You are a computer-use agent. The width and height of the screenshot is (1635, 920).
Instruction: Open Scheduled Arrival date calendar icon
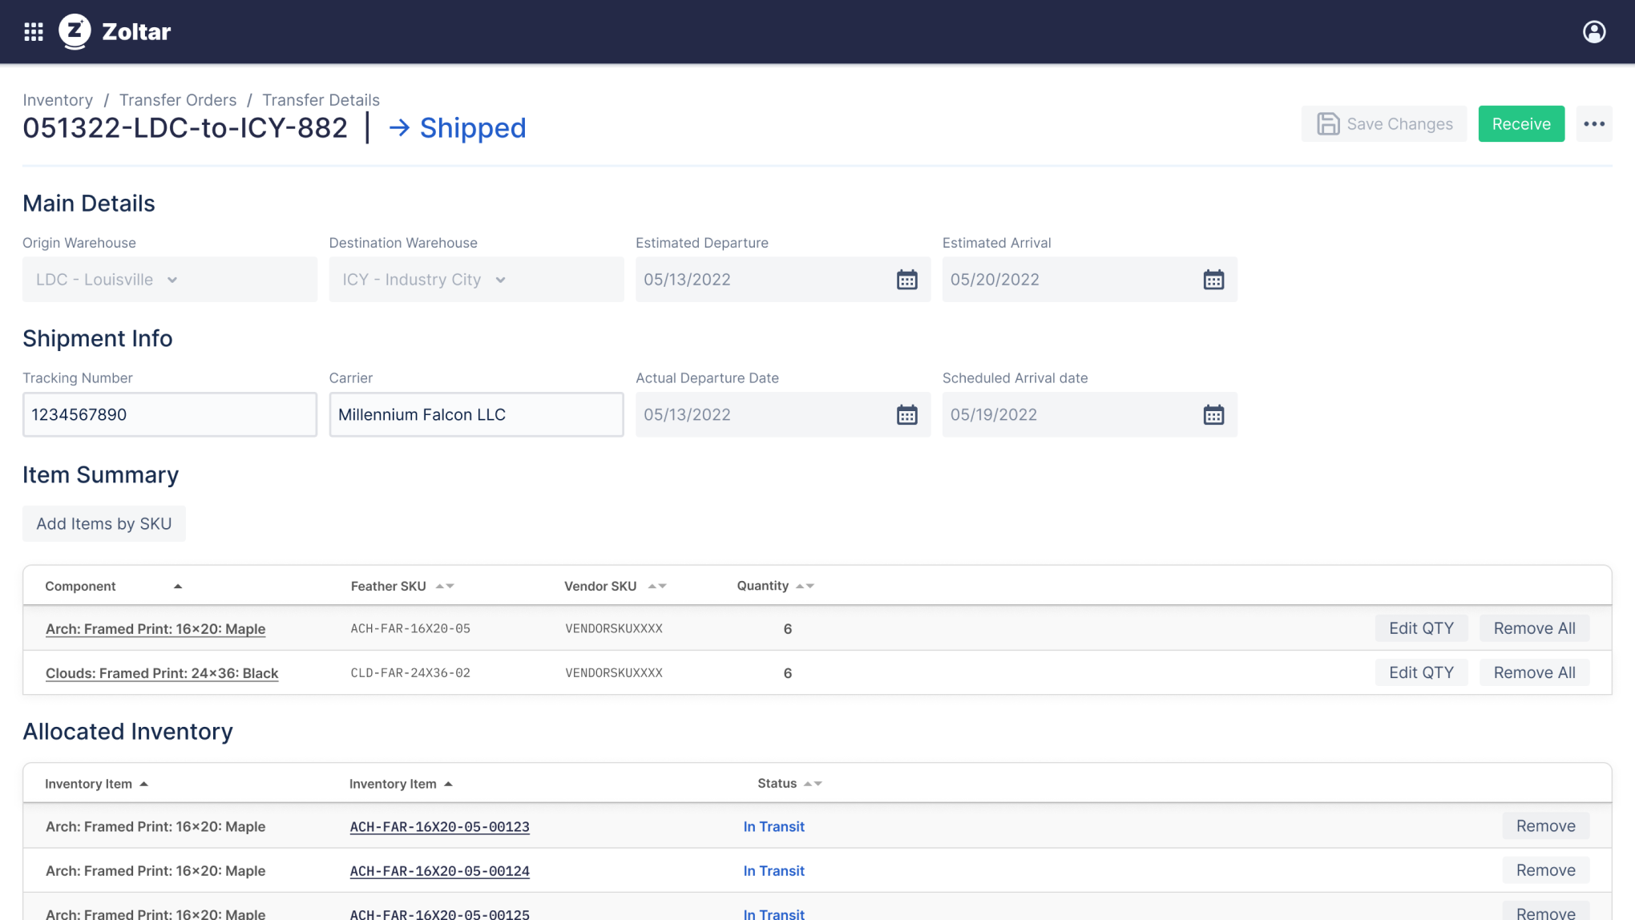point(1213,415)
